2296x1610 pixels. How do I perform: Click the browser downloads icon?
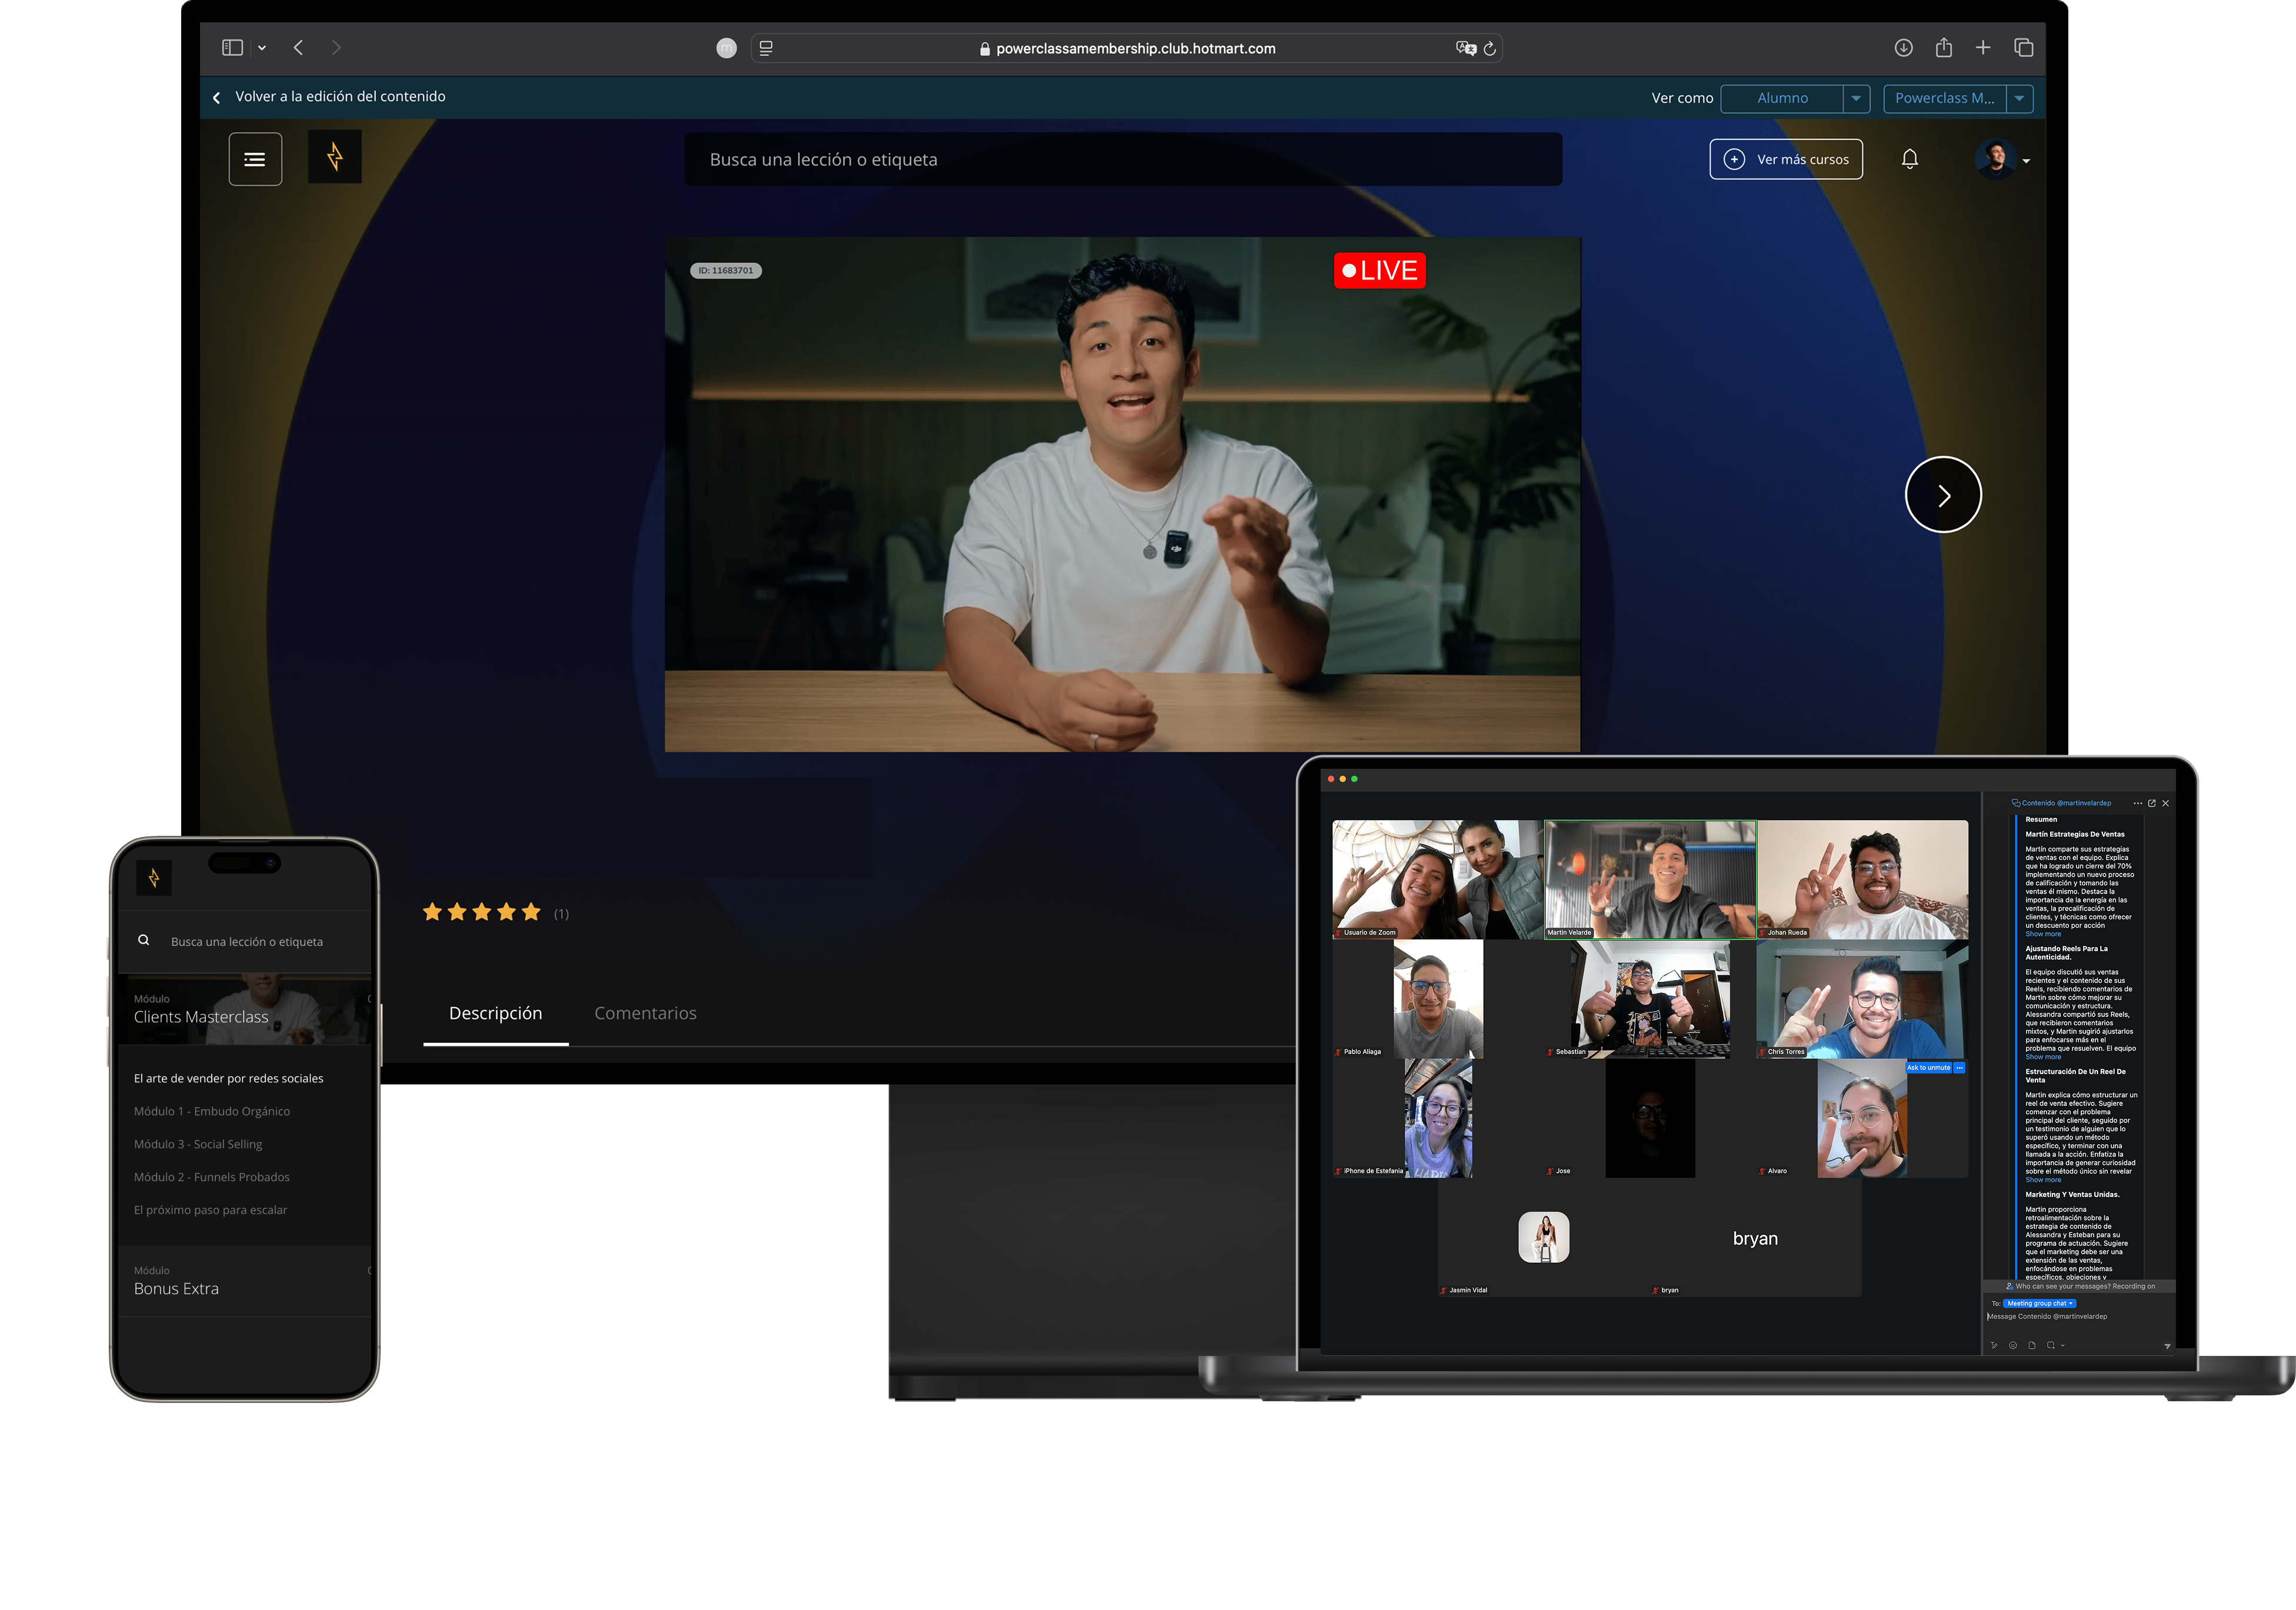(x=1903, y=48)
